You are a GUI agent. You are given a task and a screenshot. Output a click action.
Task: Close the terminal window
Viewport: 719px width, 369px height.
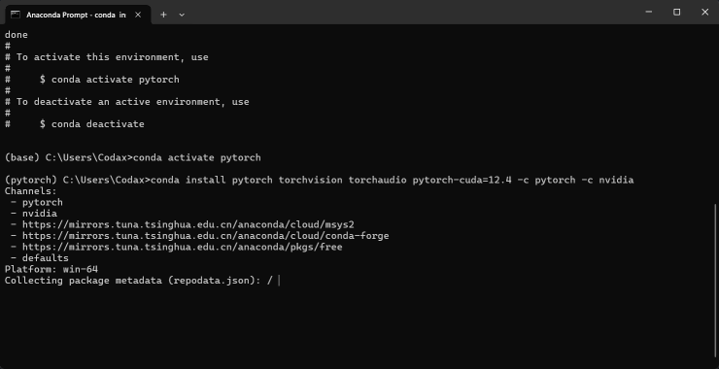tap(704, 12)
